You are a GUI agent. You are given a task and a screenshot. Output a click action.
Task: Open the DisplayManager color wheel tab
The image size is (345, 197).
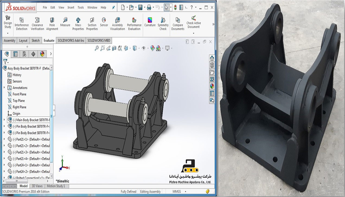coord(42,54)
